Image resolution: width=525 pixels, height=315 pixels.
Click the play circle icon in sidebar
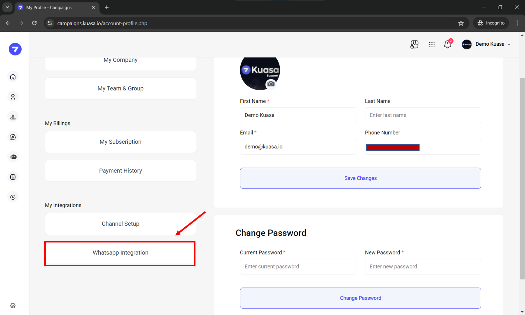tap(13, 197)
